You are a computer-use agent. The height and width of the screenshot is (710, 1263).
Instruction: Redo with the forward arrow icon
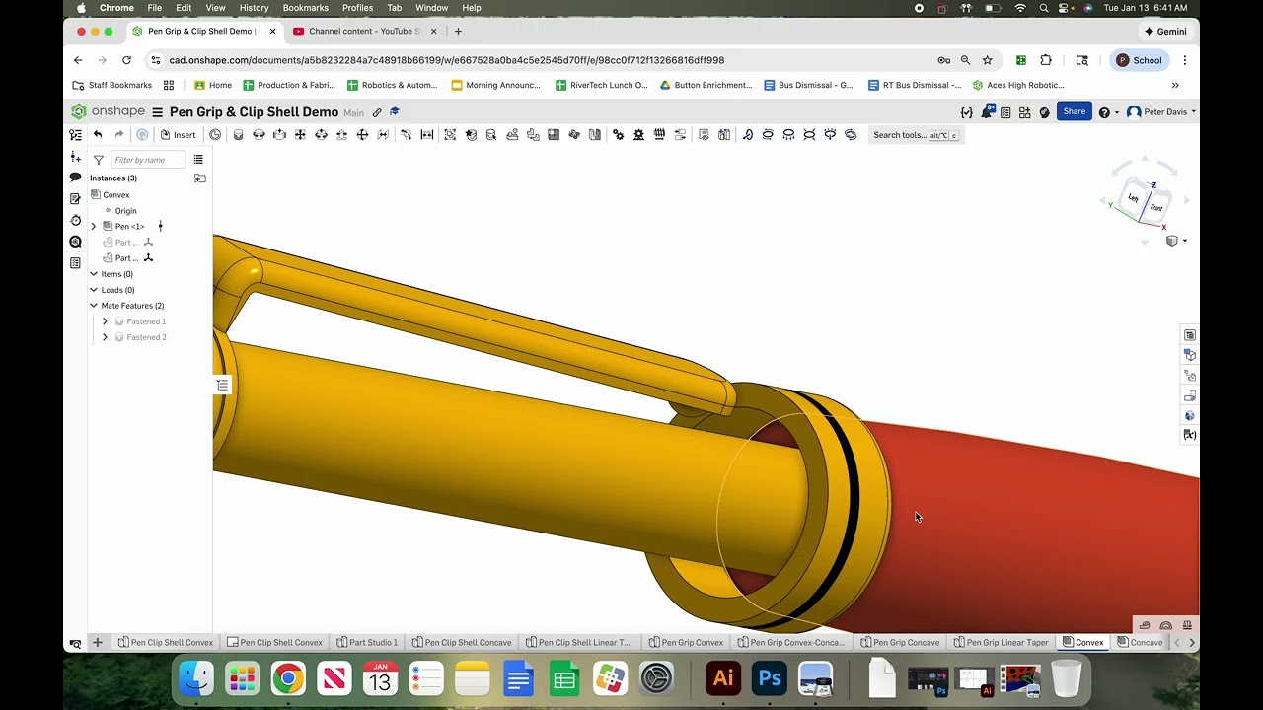119,135
